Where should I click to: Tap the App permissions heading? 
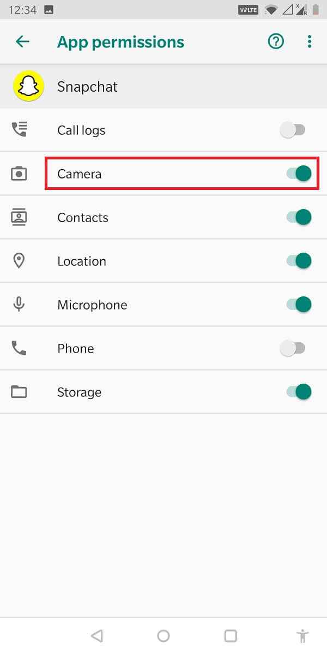120,42
